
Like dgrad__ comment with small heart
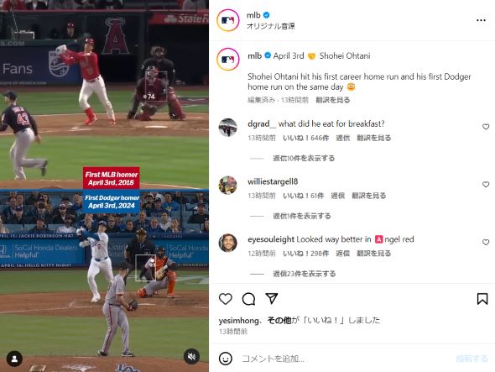click(486, 127)
